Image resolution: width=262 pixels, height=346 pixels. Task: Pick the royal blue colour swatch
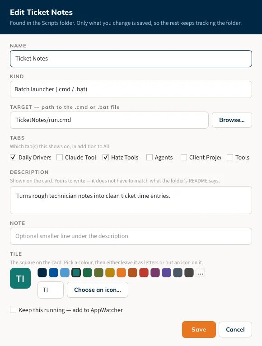(x=53, y=273)
